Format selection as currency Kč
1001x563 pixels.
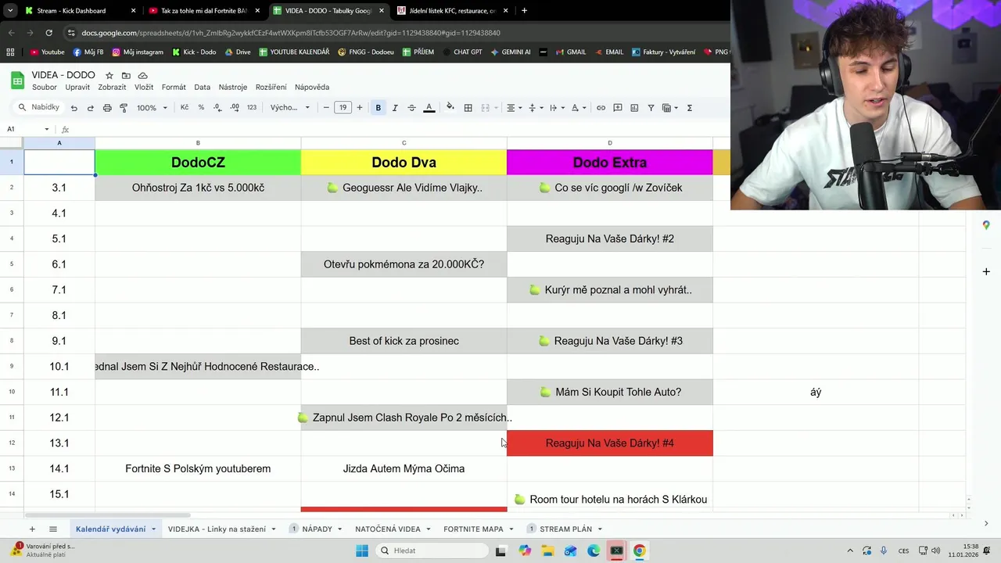pyautogui.click(x=185, y=108)
